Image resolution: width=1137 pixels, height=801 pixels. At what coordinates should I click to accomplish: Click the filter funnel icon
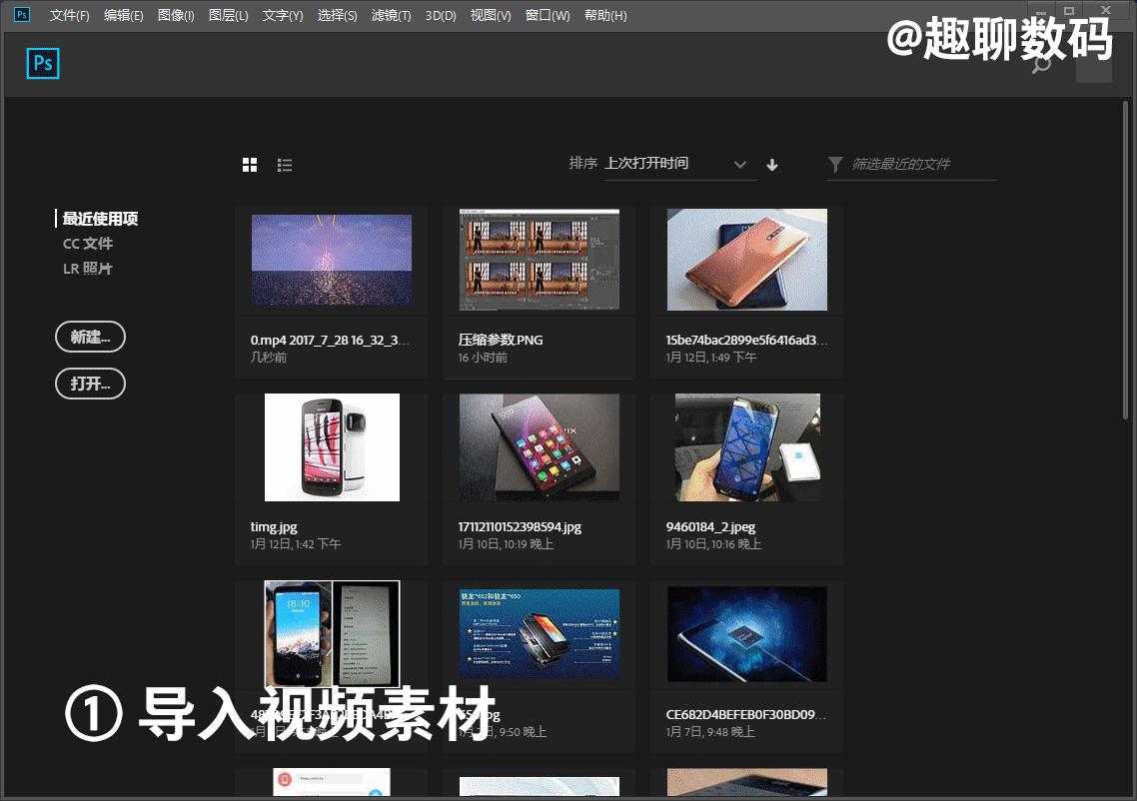point(835,165)
